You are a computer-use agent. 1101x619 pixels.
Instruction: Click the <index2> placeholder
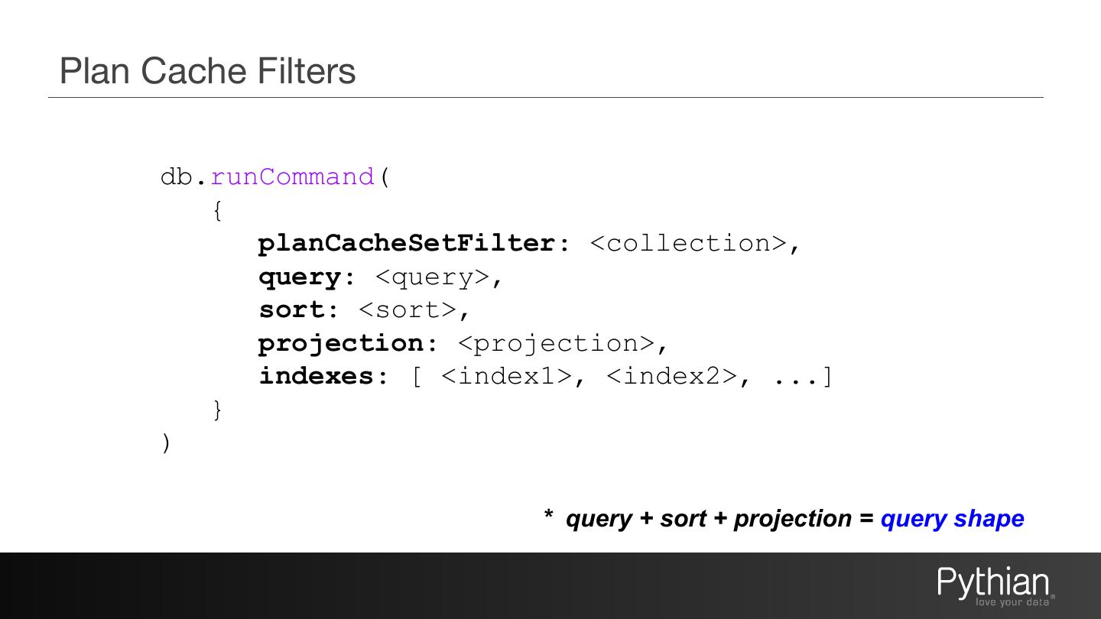(x=671, y=376)
